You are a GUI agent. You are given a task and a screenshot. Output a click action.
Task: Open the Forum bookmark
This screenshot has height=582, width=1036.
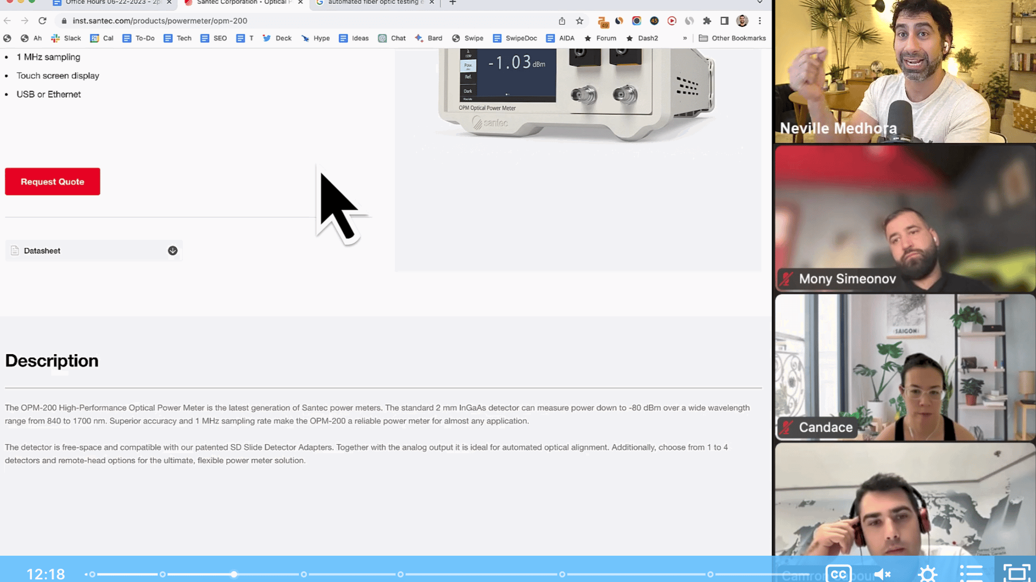pyautogui.click(x=600, y=38)
